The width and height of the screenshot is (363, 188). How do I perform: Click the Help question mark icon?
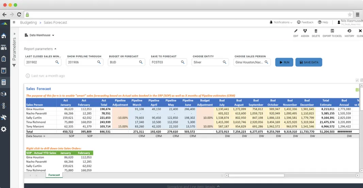click(319, 22)
